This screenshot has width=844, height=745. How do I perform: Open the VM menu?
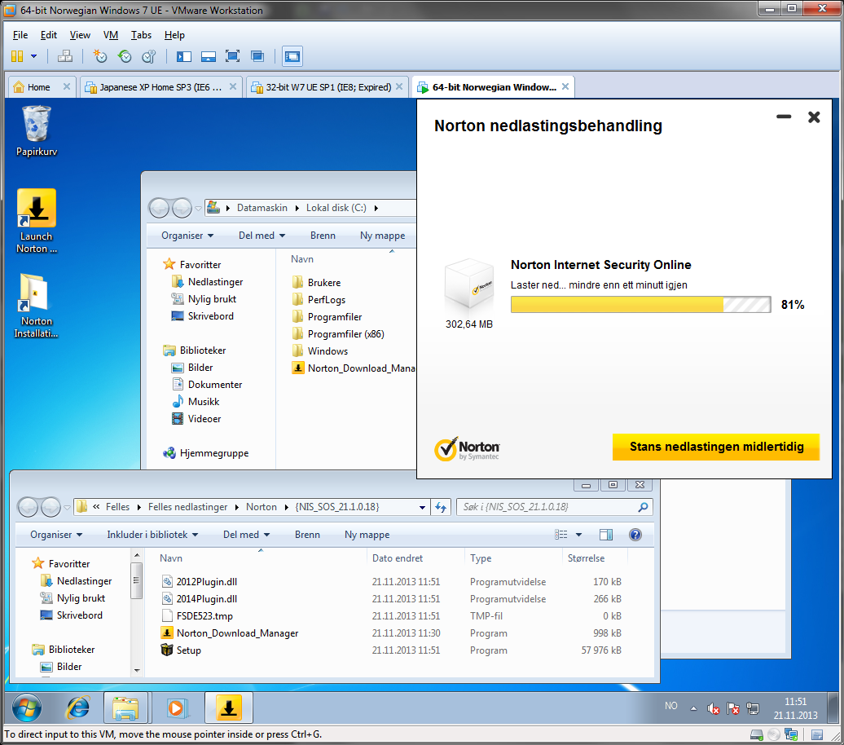tap(111, 35)
